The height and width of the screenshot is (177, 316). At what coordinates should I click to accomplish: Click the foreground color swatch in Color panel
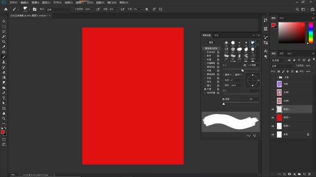coord(273,25)
